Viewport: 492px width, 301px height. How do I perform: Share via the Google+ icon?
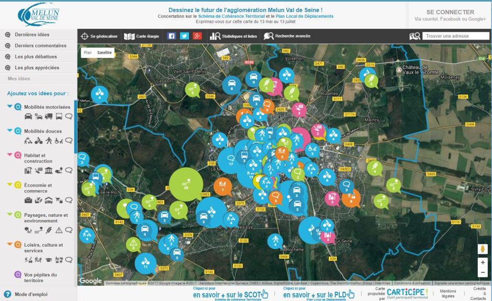point(197,36)
